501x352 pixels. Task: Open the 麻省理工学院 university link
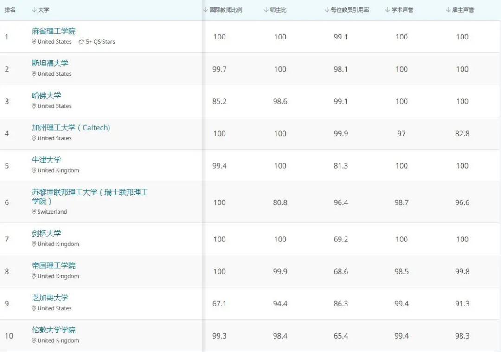click(x=54, y=31)
